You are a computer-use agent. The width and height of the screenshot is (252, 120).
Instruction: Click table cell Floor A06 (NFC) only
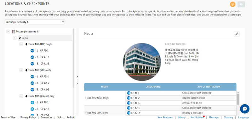coord(105,110)
